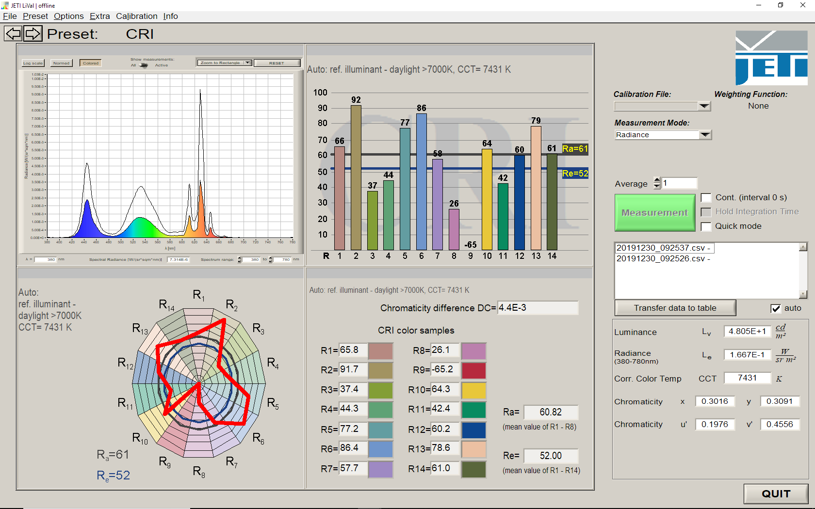Open the File menu
The image size is (815, 509).
10,16
